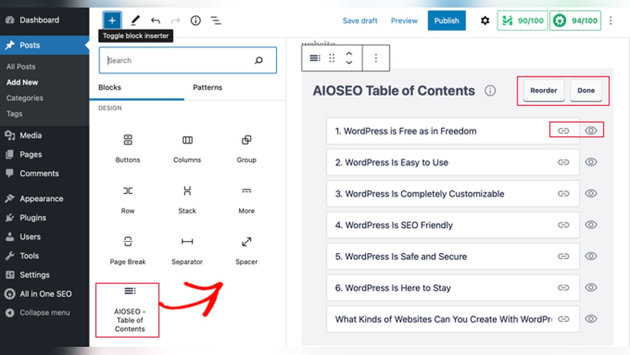Toggle the block inserter plus button
The height and width of the screenshot is (355, 630).
[x=112, y=21]
